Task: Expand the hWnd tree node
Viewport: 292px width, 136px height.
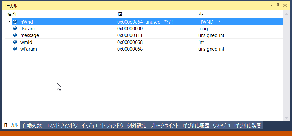Action: click(9, 22)
